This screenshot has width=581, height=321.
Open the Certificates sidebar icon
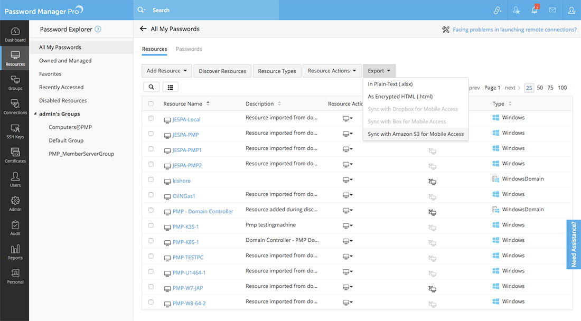click(x=15, y=155)
